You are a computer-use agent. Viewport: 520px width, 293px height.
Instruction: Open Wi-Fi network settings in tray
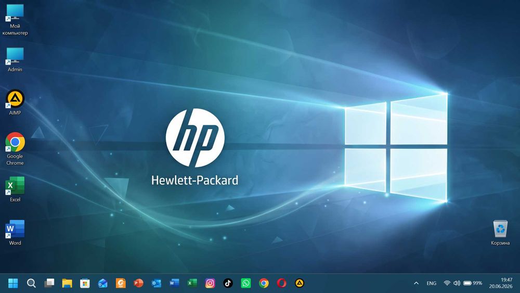point(447,283)
